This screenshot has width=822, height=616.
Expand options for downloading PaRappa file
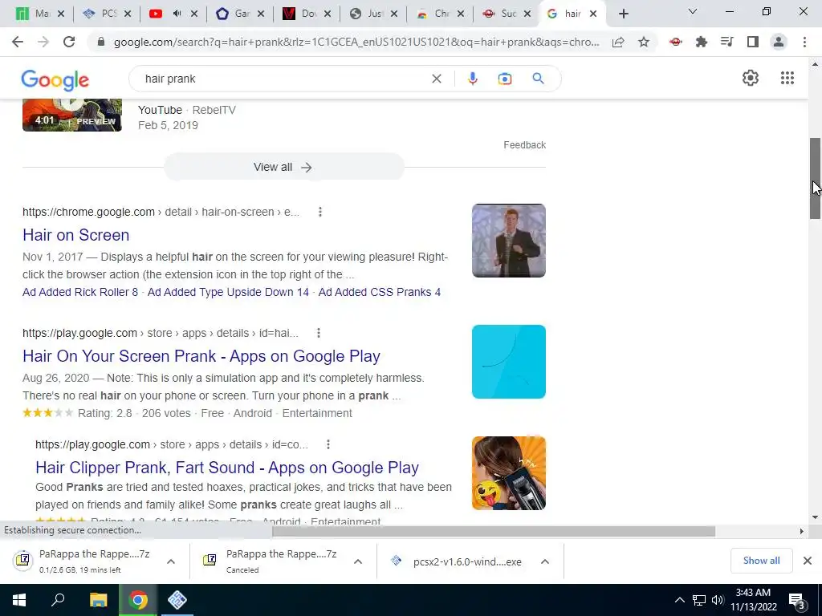coord(171,561)
